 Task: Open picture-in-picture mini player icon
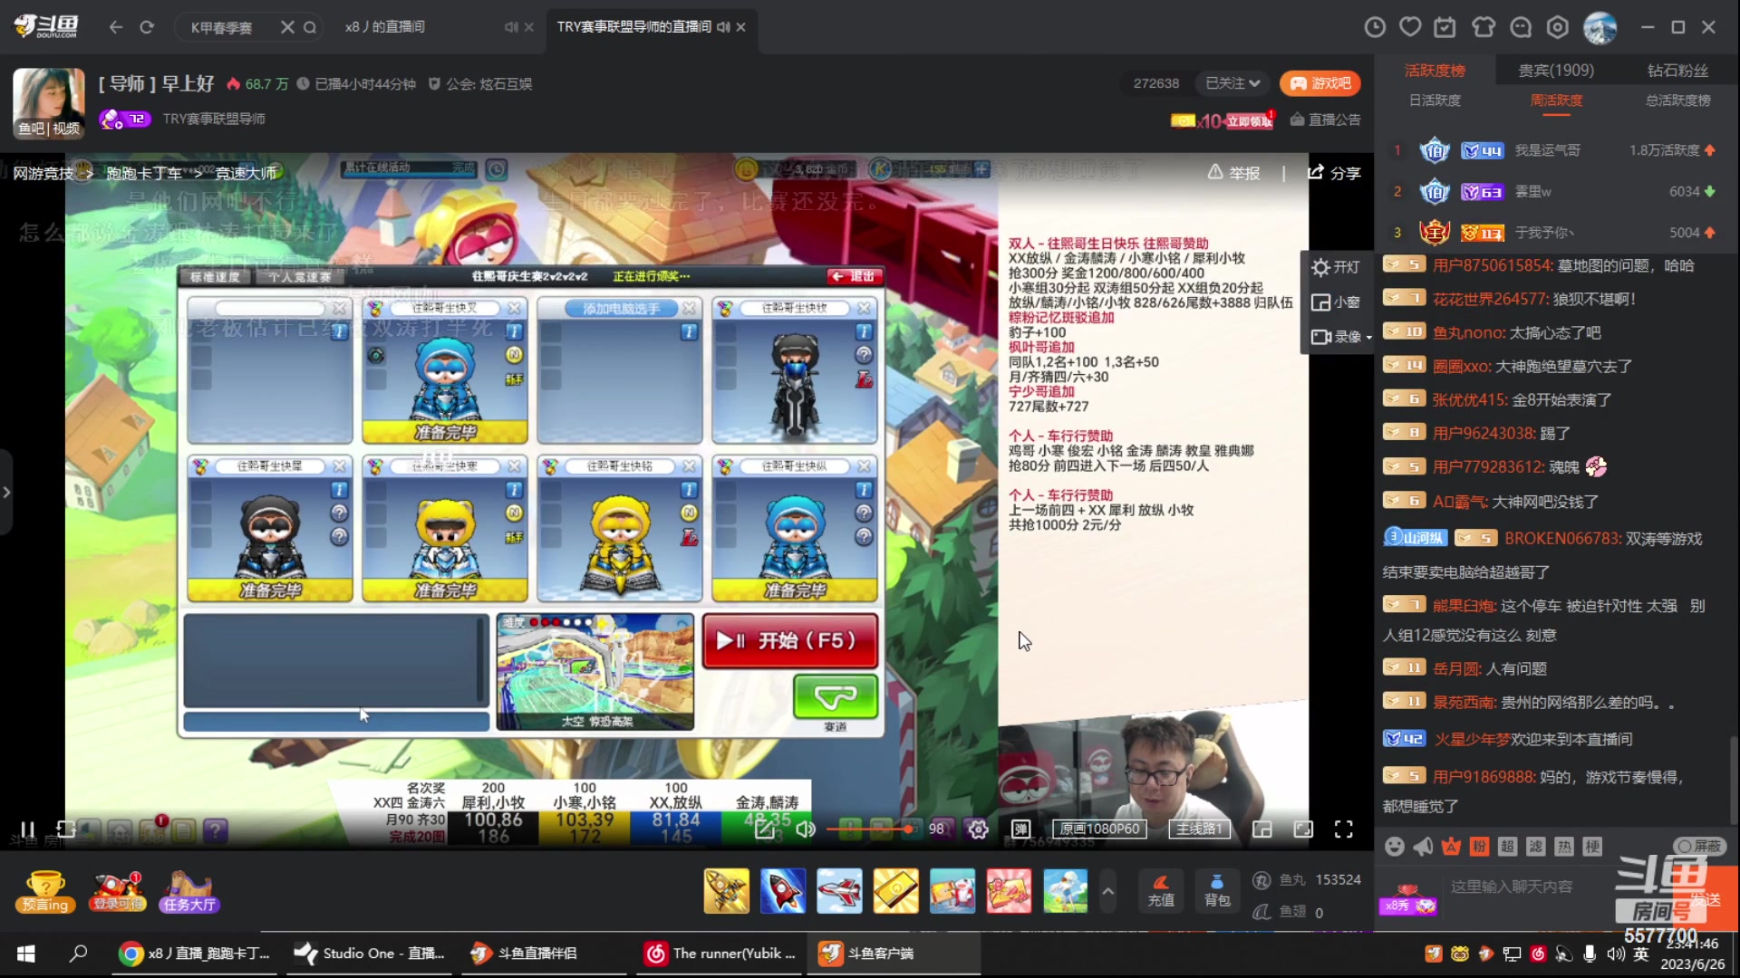coord(1262,829)
